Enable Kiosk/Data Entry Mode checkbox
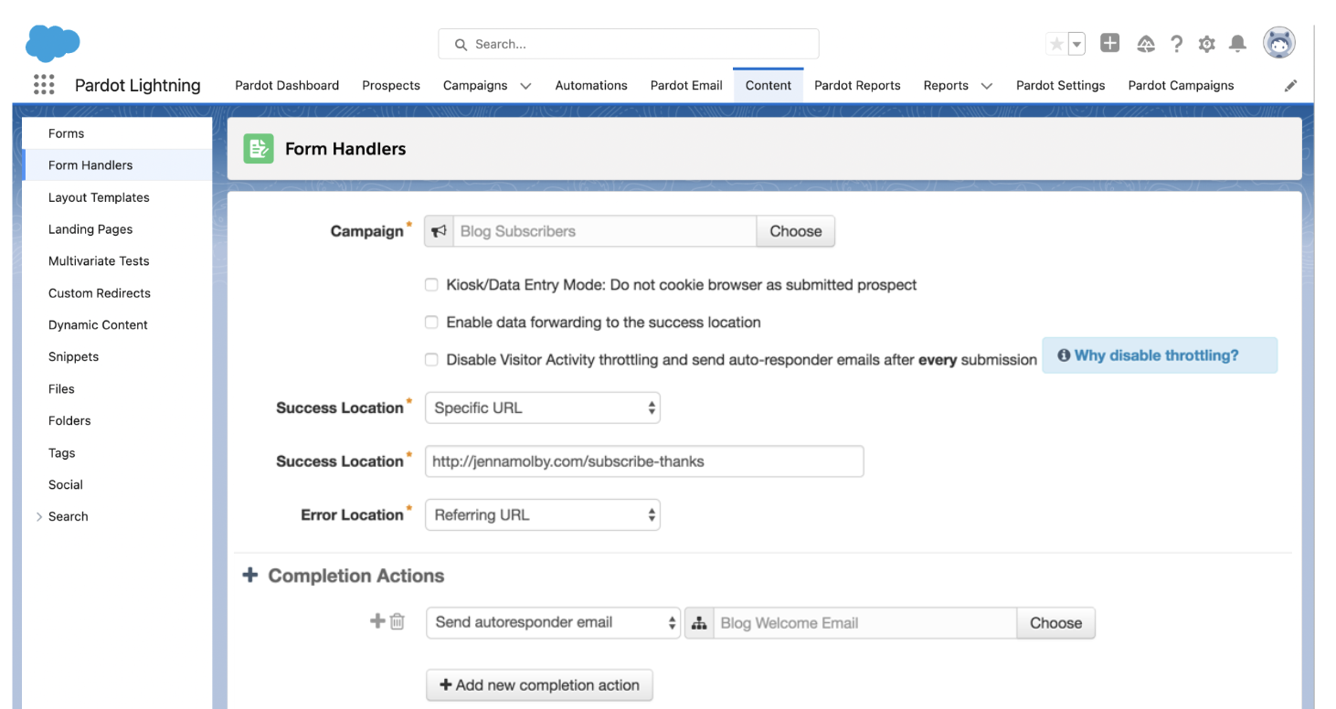Screen dimensions: 1336x709 click(431, 285)
